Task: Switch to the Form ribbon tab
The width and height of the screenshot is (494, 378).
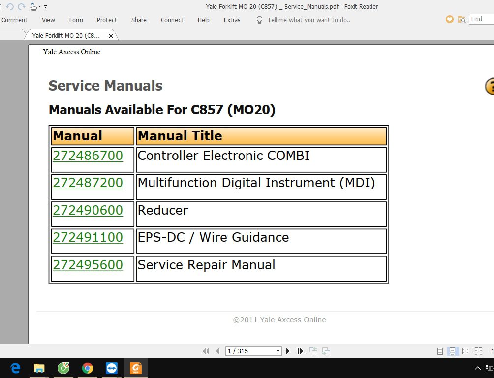Action: pos(76,20)
